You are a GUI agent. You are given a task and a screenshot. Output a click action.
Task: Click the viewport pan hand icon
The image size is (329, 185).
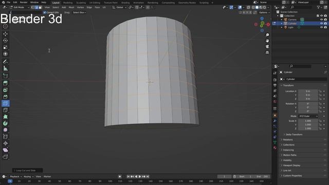coord(267,41)
